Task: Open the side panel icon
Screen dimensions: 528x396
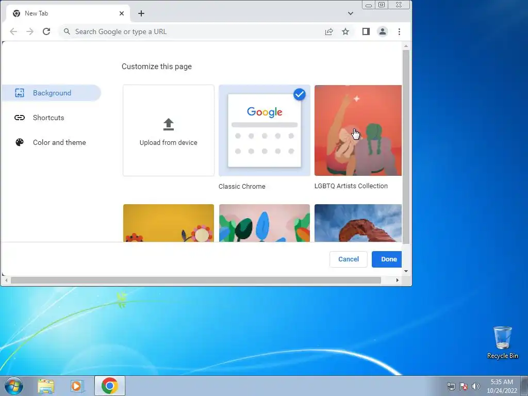Action: click(x=366, y=31)
